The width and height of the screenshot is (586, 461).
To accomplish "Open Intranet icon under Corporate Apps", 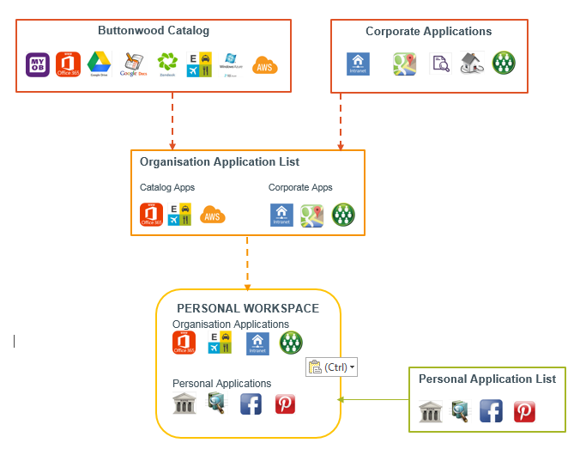I will pyautogui.click(x=281, y=215).
